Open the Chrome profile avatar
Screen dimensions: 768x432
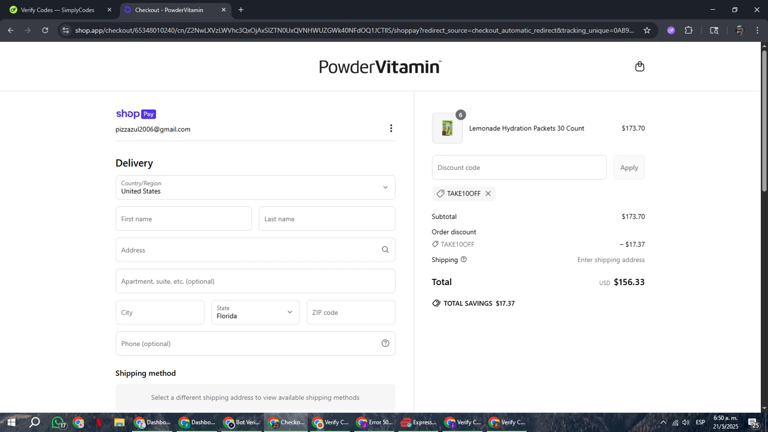point(740,31)
